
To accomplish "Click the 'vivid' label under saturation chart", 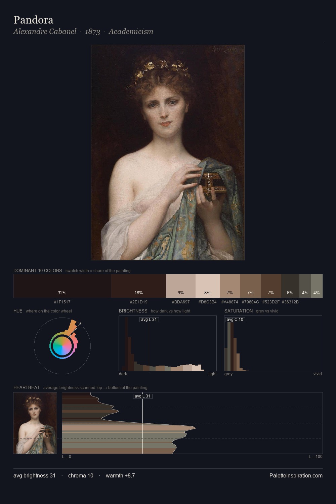I will coord(318,374).
